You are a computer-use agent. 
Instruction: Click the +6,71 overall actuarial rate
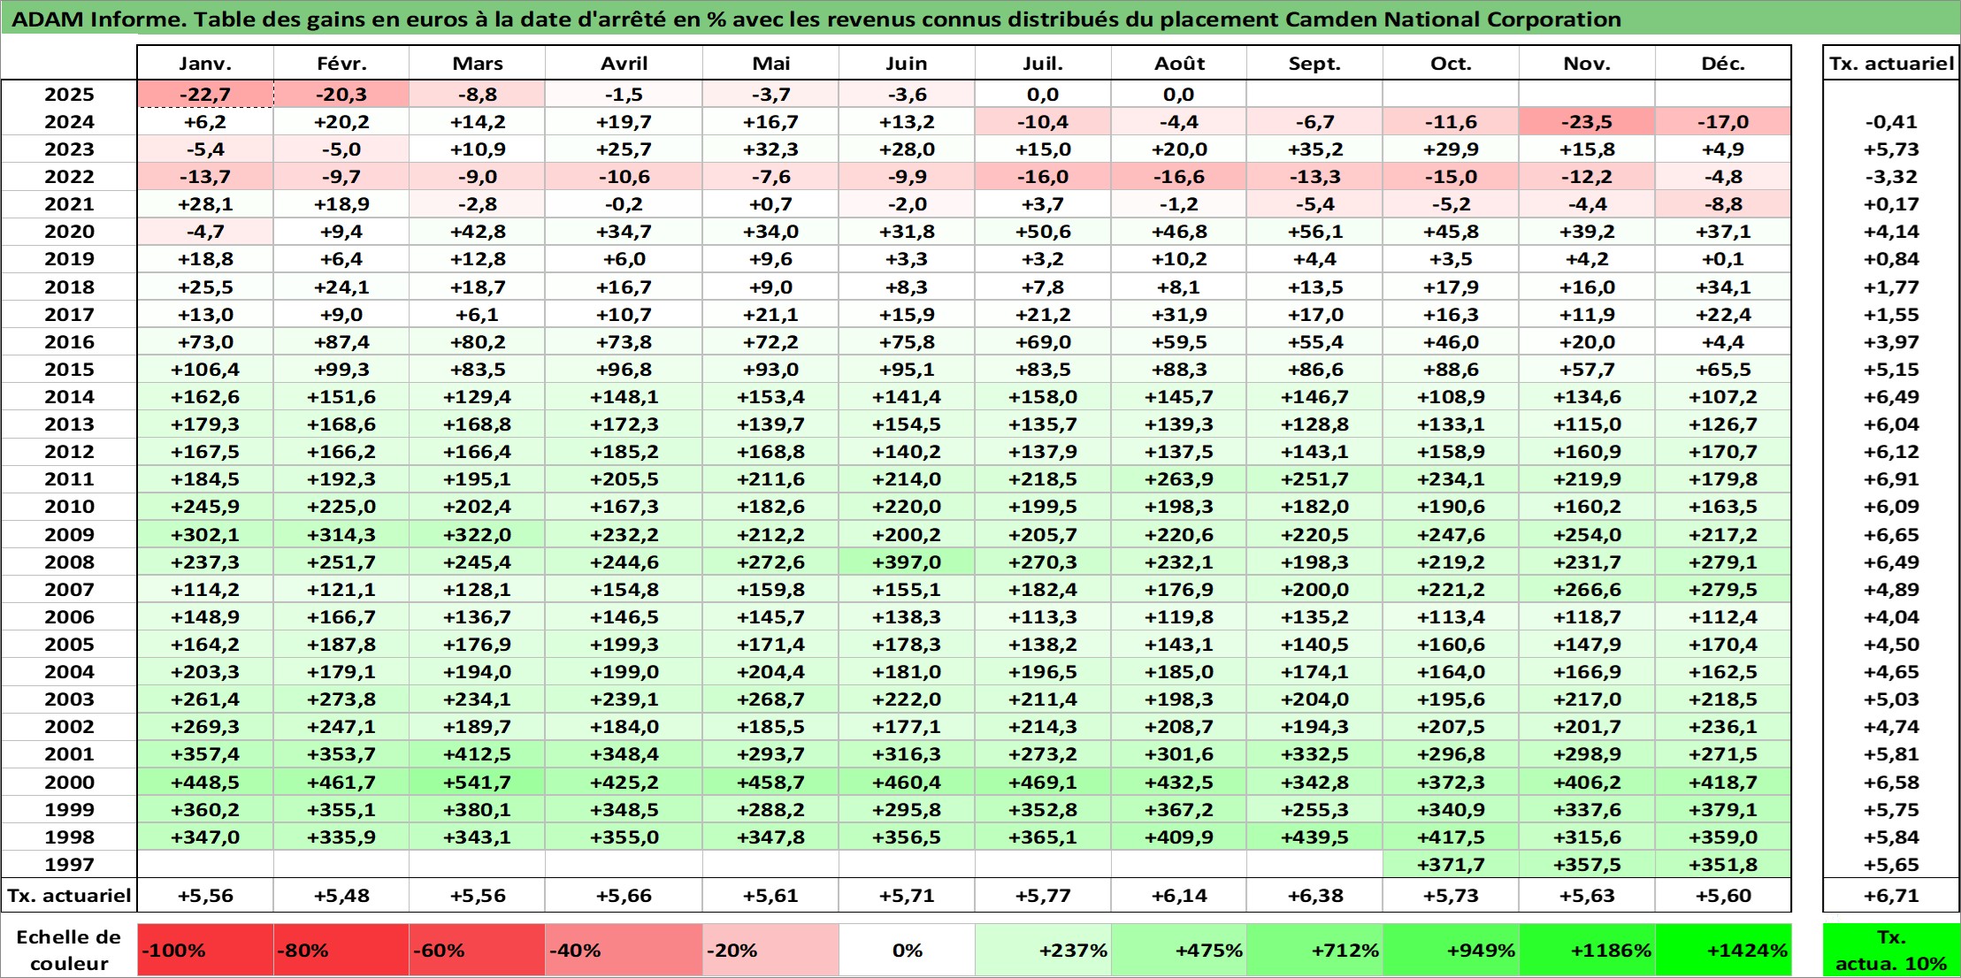(1891, 896)
